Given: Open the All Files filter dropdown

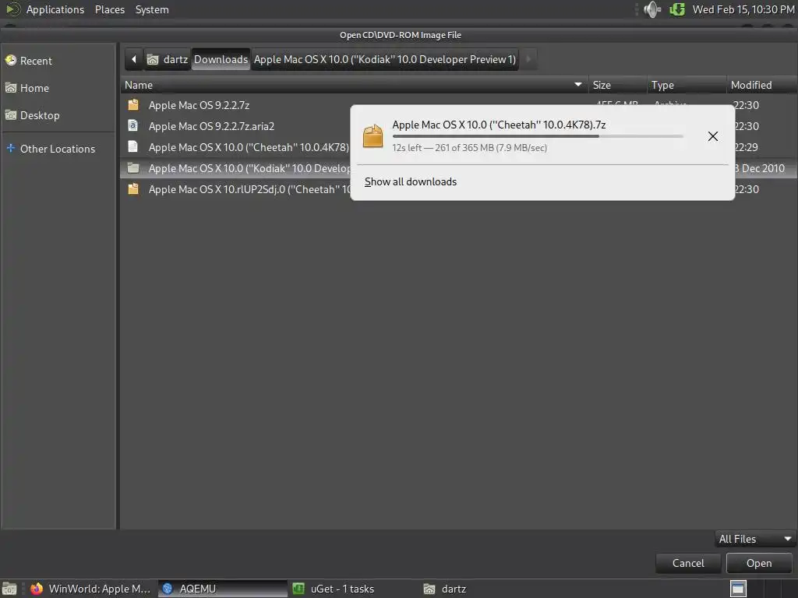Looking at the screenshot, I should pos(754,539).
